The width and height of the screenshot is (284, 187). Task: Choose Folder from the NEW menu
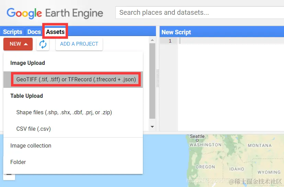[73, 162]
